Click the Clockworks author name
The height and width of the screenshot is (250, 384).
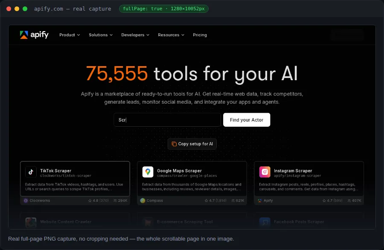click(x=40, y=201)
